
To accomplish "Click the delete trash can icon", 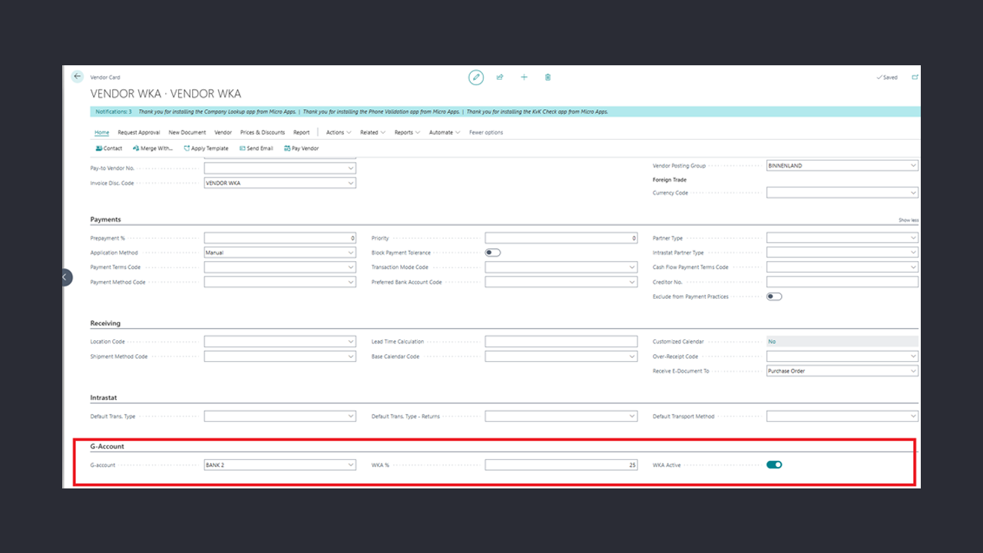I will [x=548, y=77].
